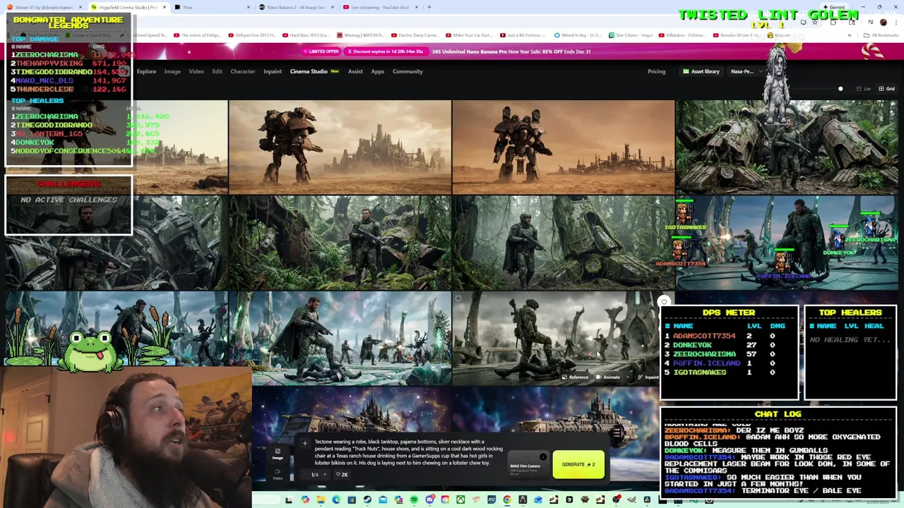Expand the Nasa-Pe... account dropdown
The height and width of the screenshot is (508, 904).
click(x=746, y=71)
